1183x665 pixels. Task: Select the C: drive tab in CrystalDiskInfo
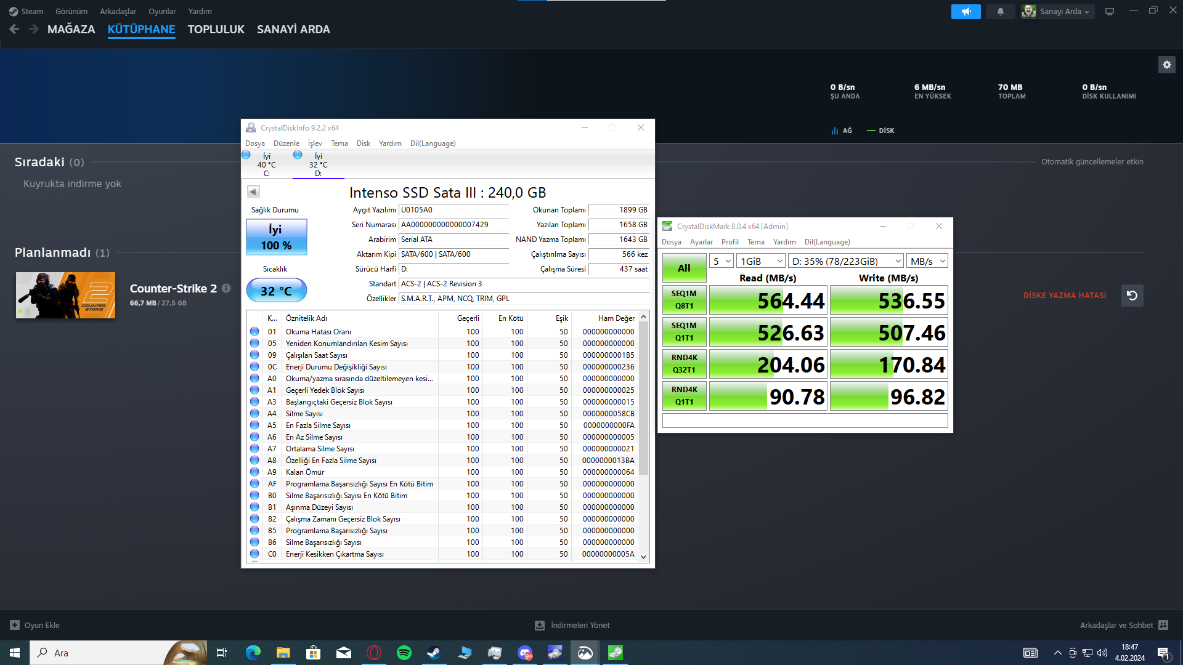tap(266, 164)
